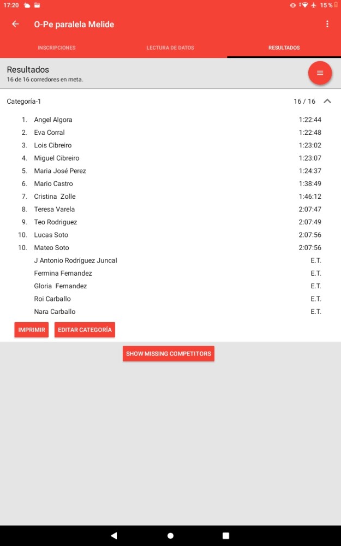The height and width of the screenshot is (546, 341).
Task: Tap Android back navigation button
Action: (x=113, y=536)
